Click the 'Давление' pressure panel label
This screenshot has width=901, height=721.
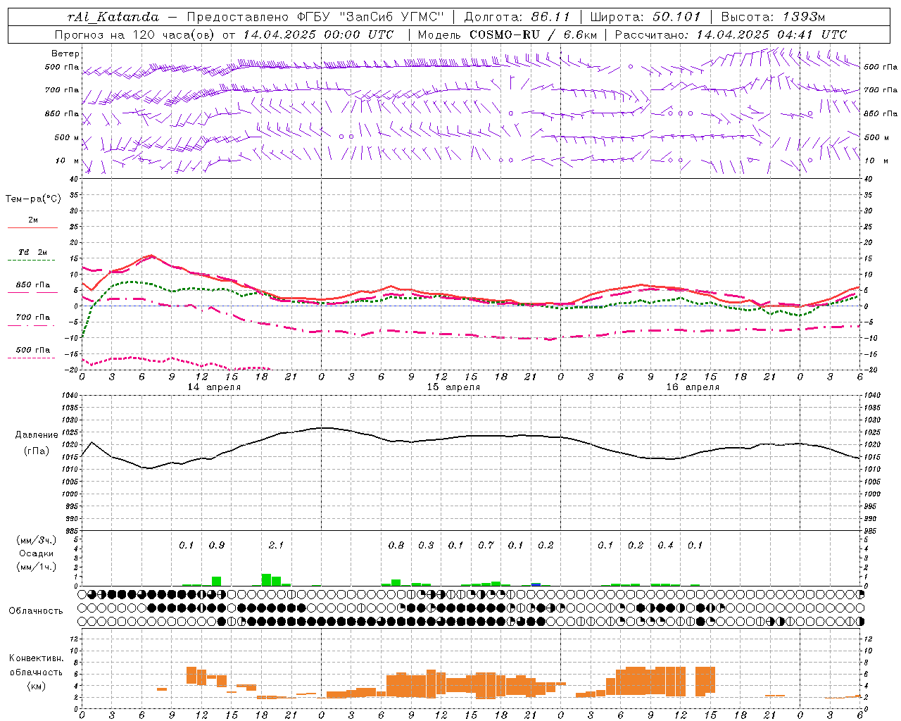pyautogui.click(x=37, y=435)
